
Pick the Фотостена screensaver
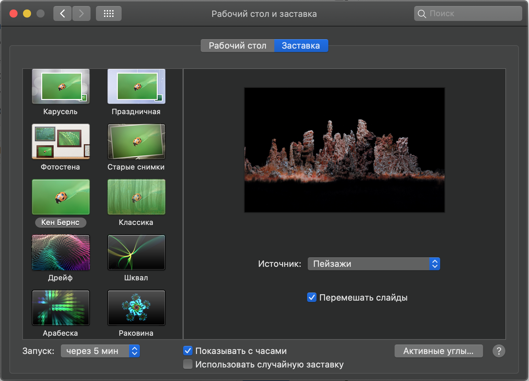click(x=61, y=142)
